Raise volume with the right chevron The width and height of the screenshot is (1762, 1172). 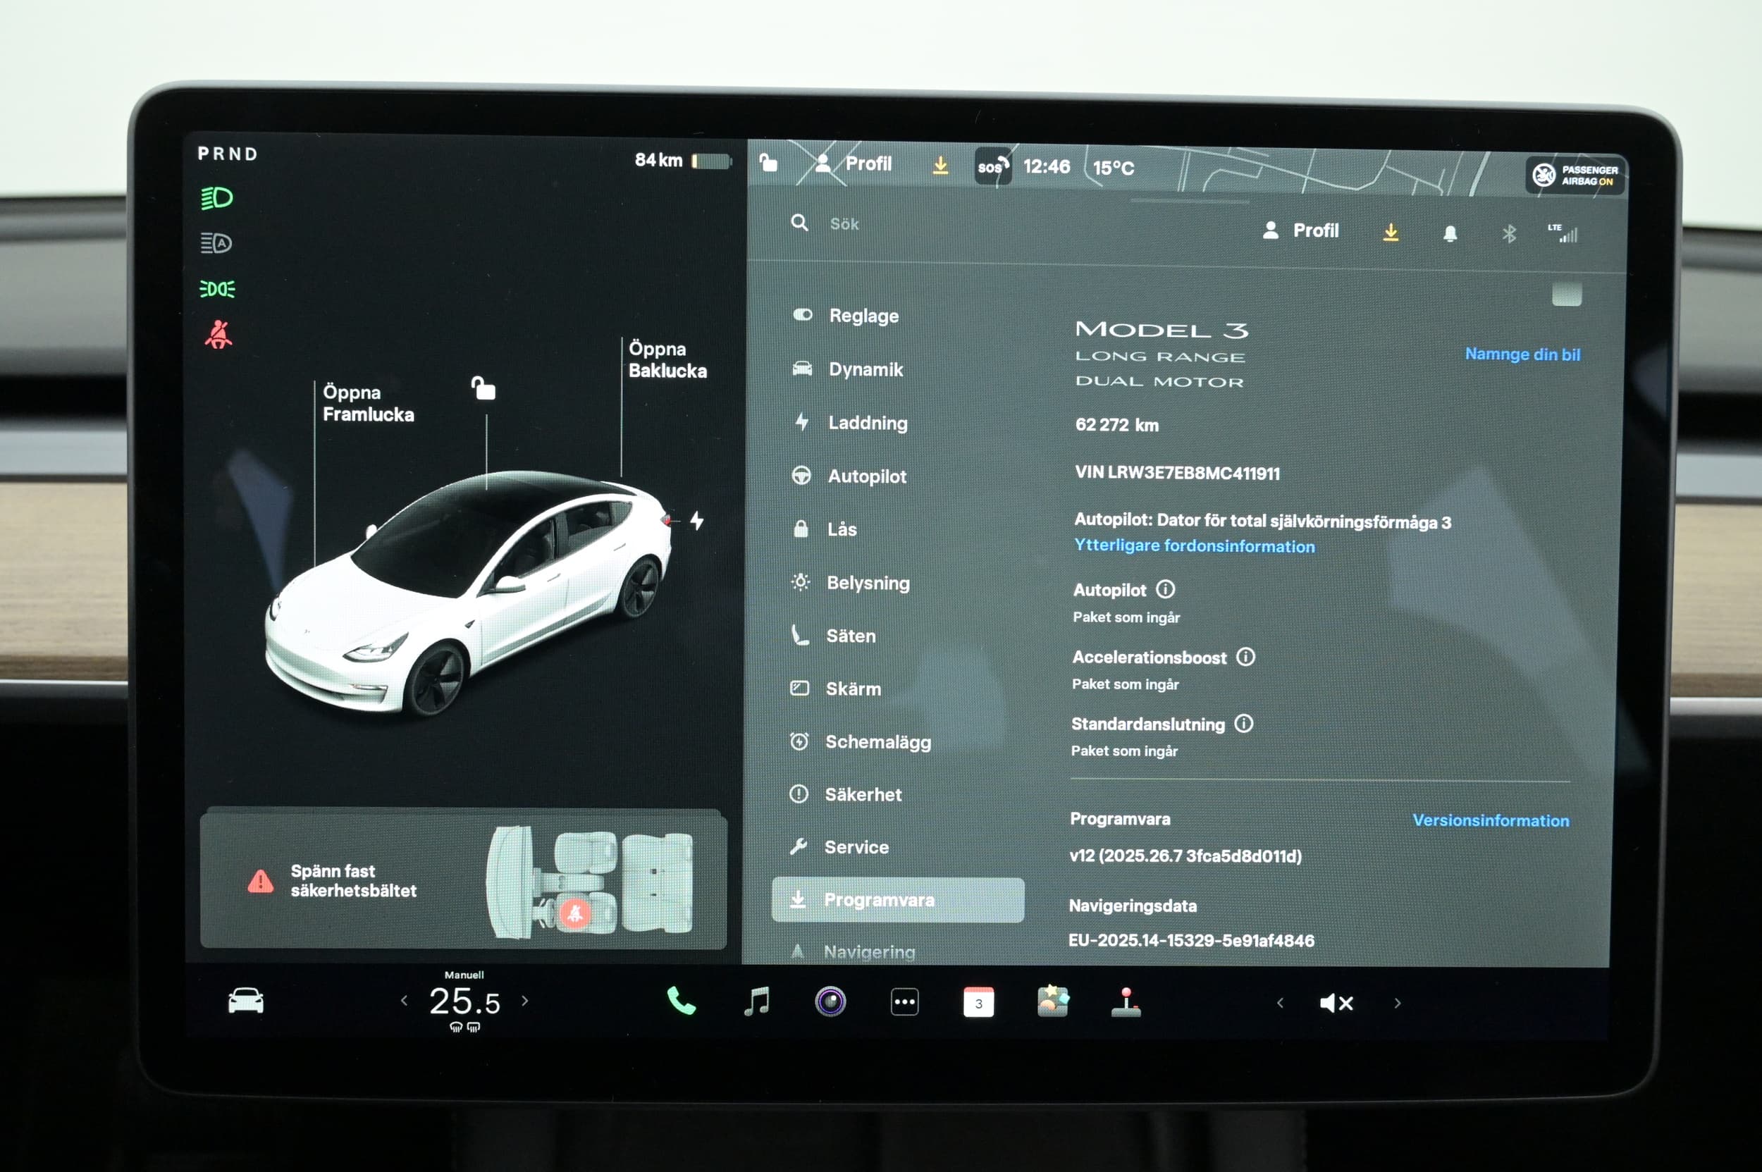click(1397, 1003)
